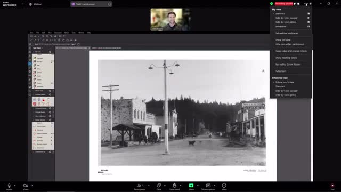Viewport: 341px width, 192px height.
Task: Open the Tool Chest panel from sidebar
Action: 30,63
